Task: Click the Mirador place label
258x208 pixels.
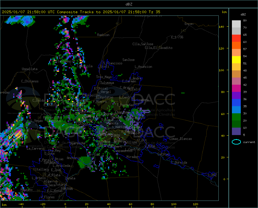Action: pos(132,157)
